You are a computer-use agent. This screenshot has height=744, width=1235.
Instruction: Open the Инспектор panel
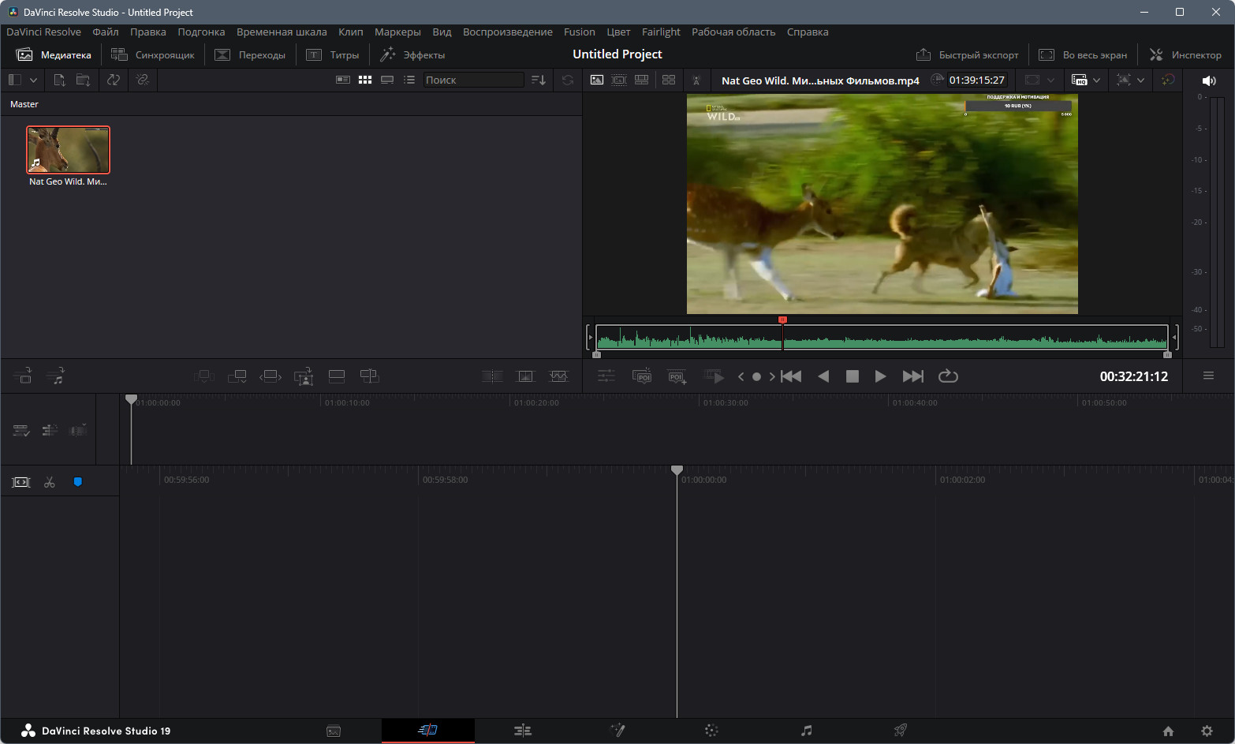pos(1185,54)
